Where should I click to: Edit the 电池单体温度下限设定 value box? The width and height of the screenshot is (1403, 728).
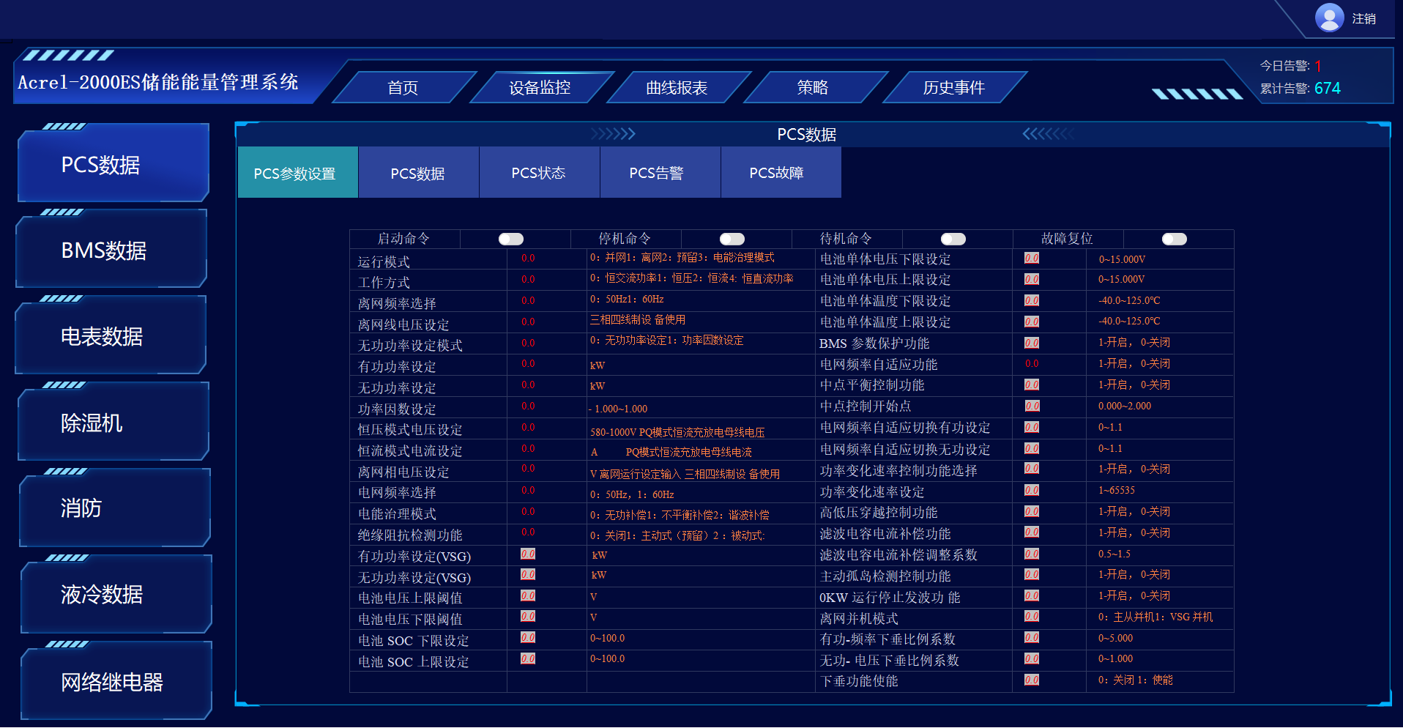[1032, 301]
